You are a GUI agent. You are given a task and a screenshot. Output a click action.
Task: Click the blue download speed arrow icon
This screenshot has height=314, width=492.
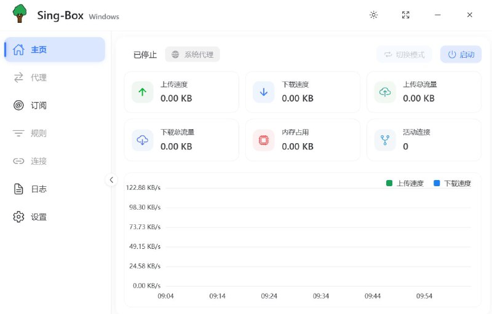click(x=264, y=92)
